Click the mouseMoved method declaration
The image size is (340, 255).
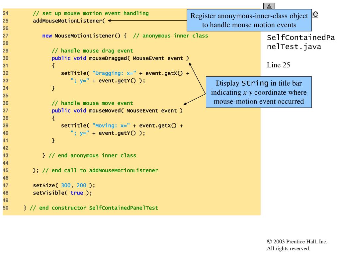pyautogui.click(x=117, y=111)
